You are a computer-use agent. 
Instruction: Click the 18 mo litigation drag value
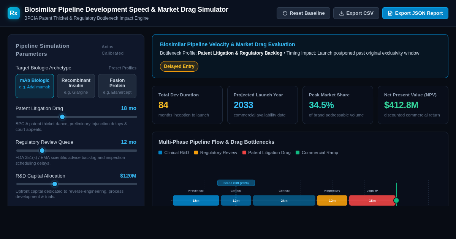tap(129, 108)
